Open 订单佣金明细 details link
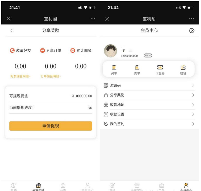This screenshot has height=191, width=201. click(51, 76)
